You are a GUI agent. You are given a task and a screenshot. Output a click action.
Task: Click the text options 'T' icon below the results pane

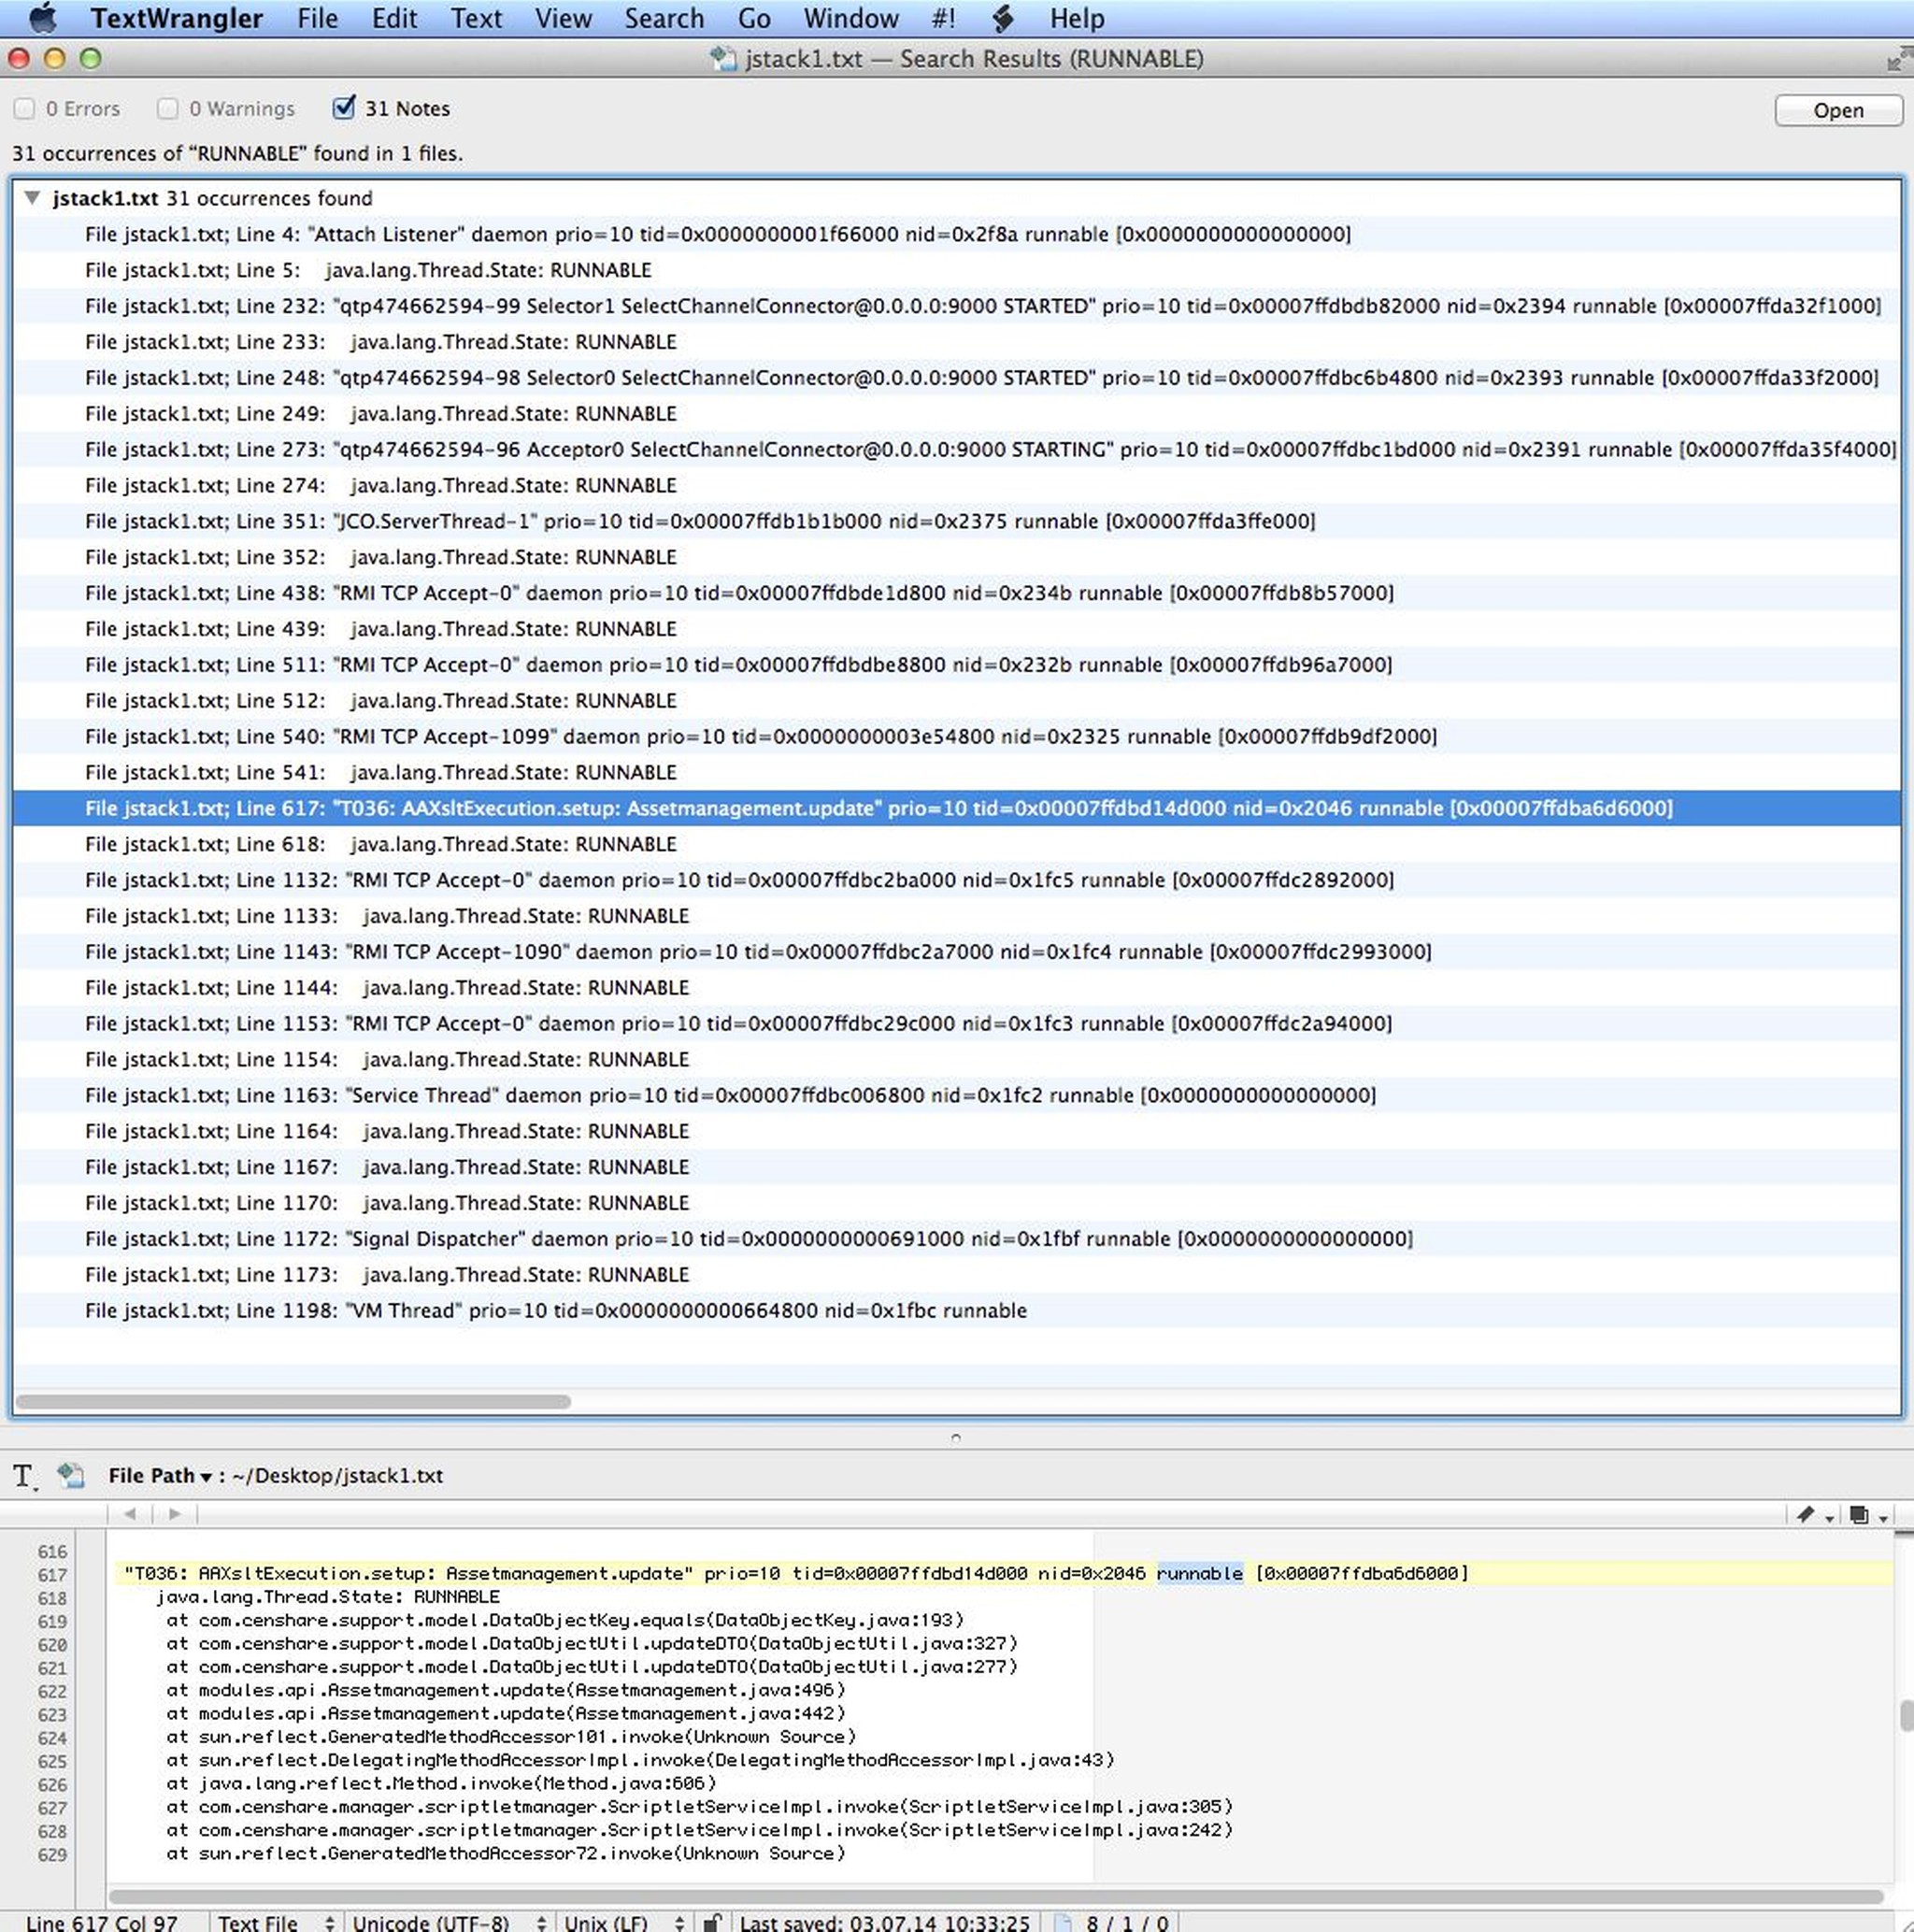(x=21, y=1477)
